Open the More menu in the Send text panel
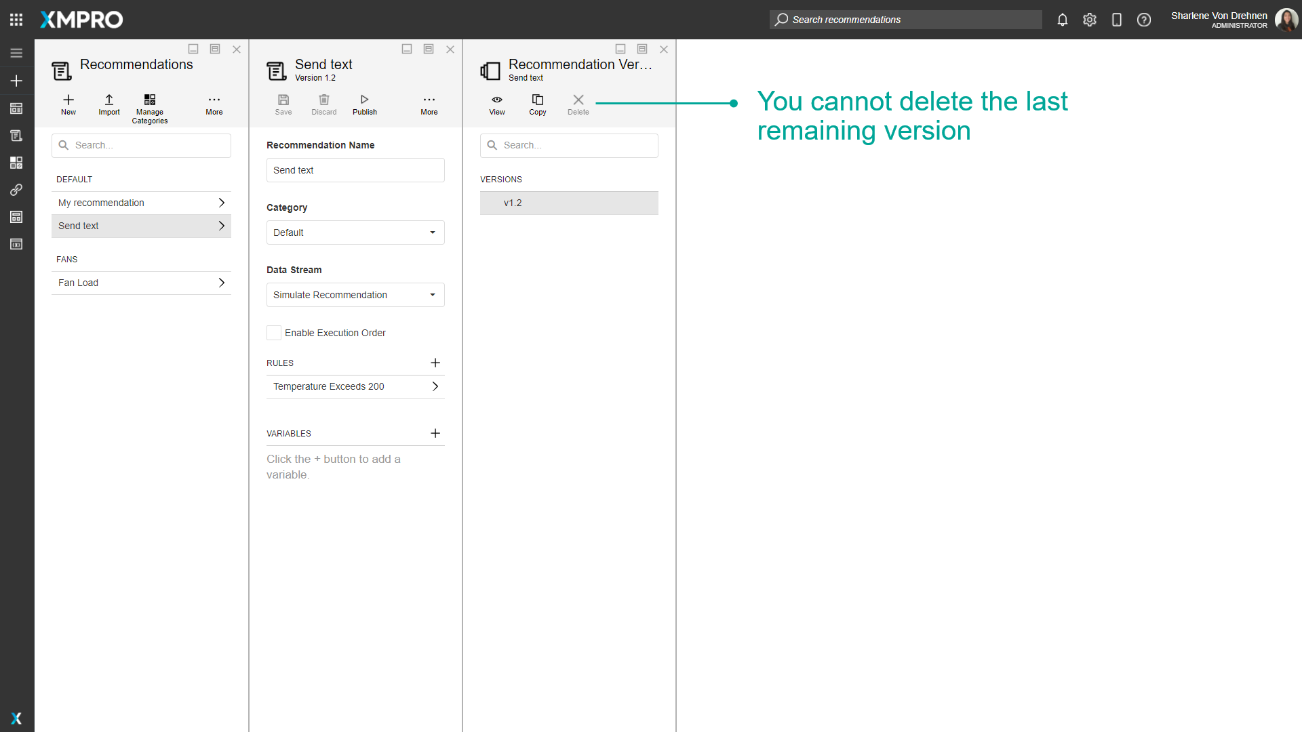1302x732 pixels. (429, 104)
